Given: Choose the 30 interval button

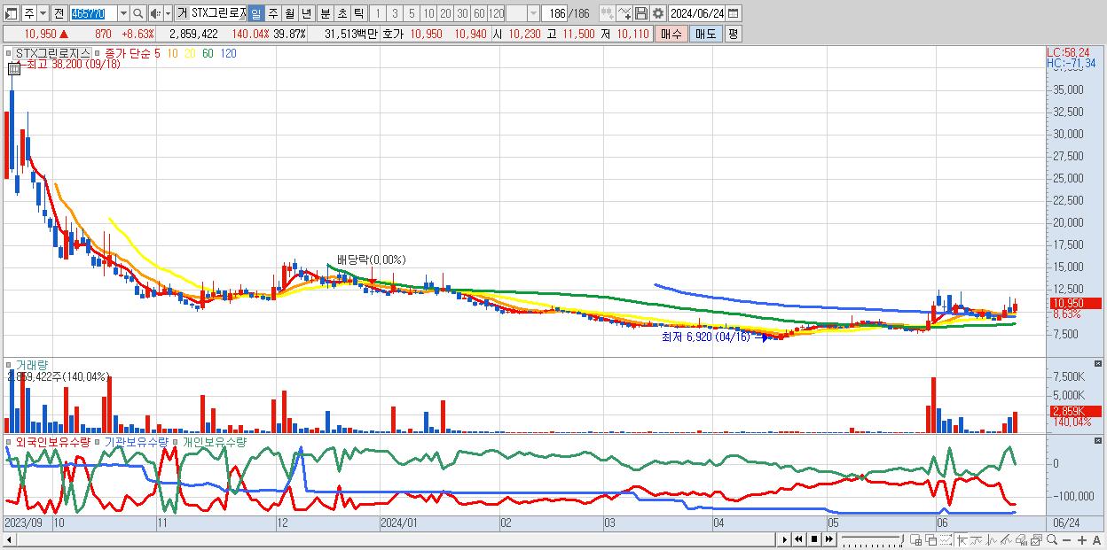Looking at the screenshot, I should coord(462,13).
